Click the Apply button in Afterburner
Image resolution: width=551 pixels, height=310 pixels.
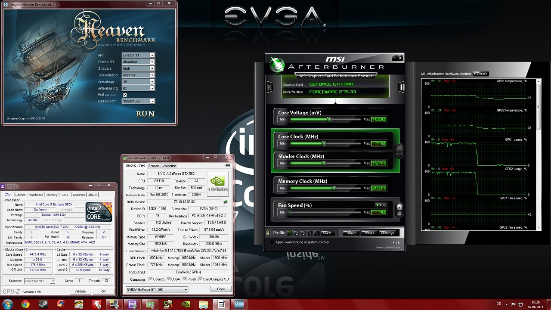(x=350, y=232)
